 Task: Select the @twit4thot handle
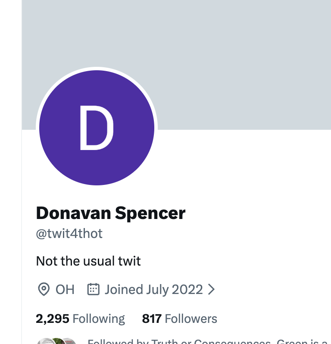coord(69,234)
